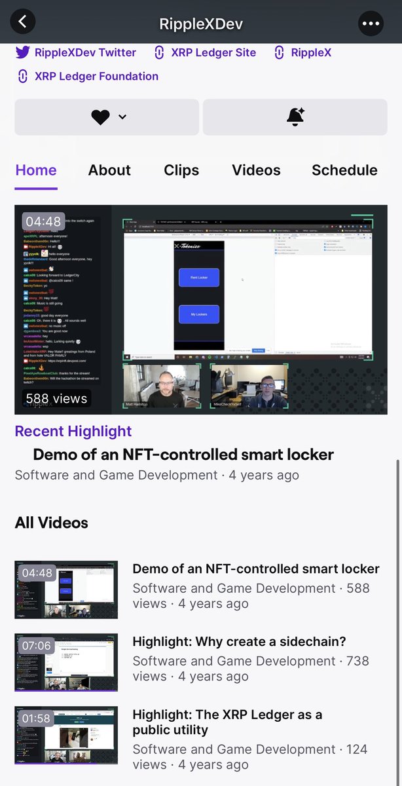The height and width of the screenshot is (786, 402).
Task: Tap the Software and Game Development category under Recent Highlight
Action: pos(116,476)
